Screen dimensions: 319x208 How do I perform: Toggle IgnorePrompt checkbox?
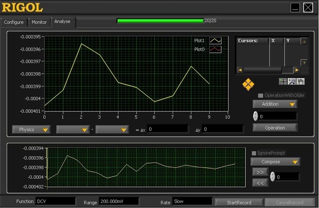(254, 153)
